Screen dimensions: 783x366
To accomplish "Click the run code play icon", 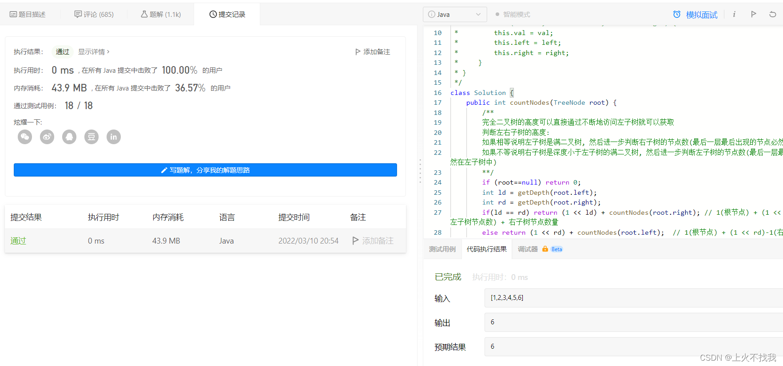I will tap(754, 14).
